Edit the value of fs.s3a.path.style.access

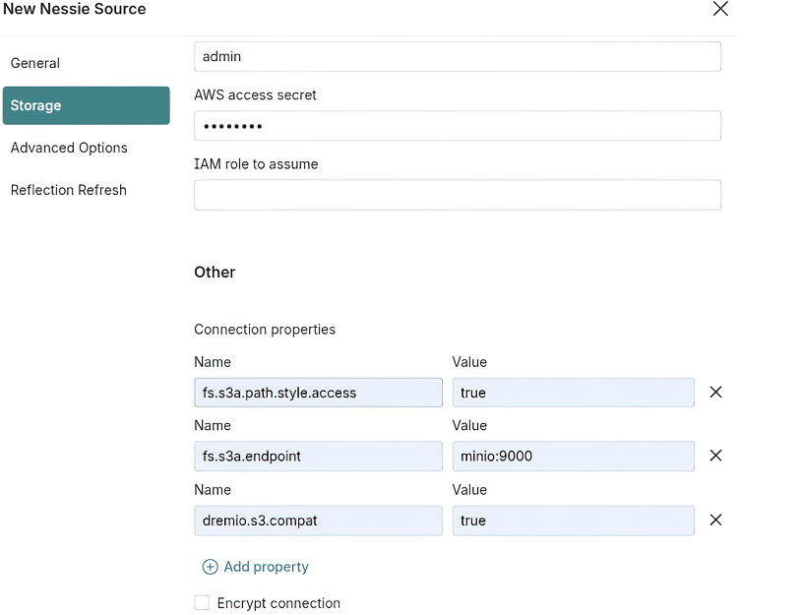click(x=573, y=393)
